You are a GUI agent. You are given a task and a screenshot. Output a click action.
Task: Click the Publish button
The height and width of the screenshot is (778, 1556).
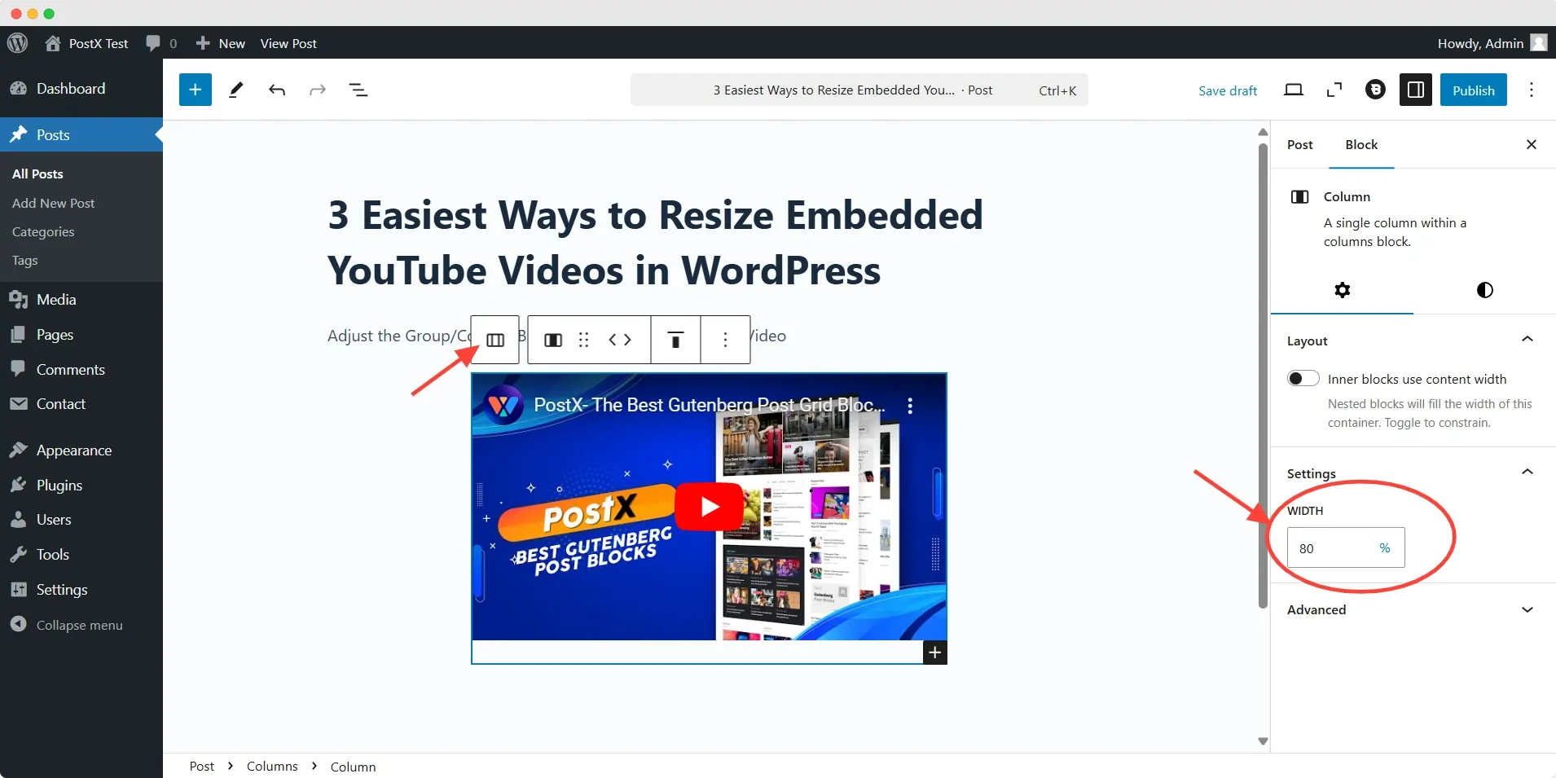click(x=1474, y=90)
